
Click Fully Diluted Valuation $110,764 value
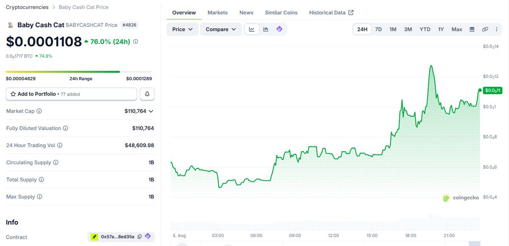click(143, 128)
